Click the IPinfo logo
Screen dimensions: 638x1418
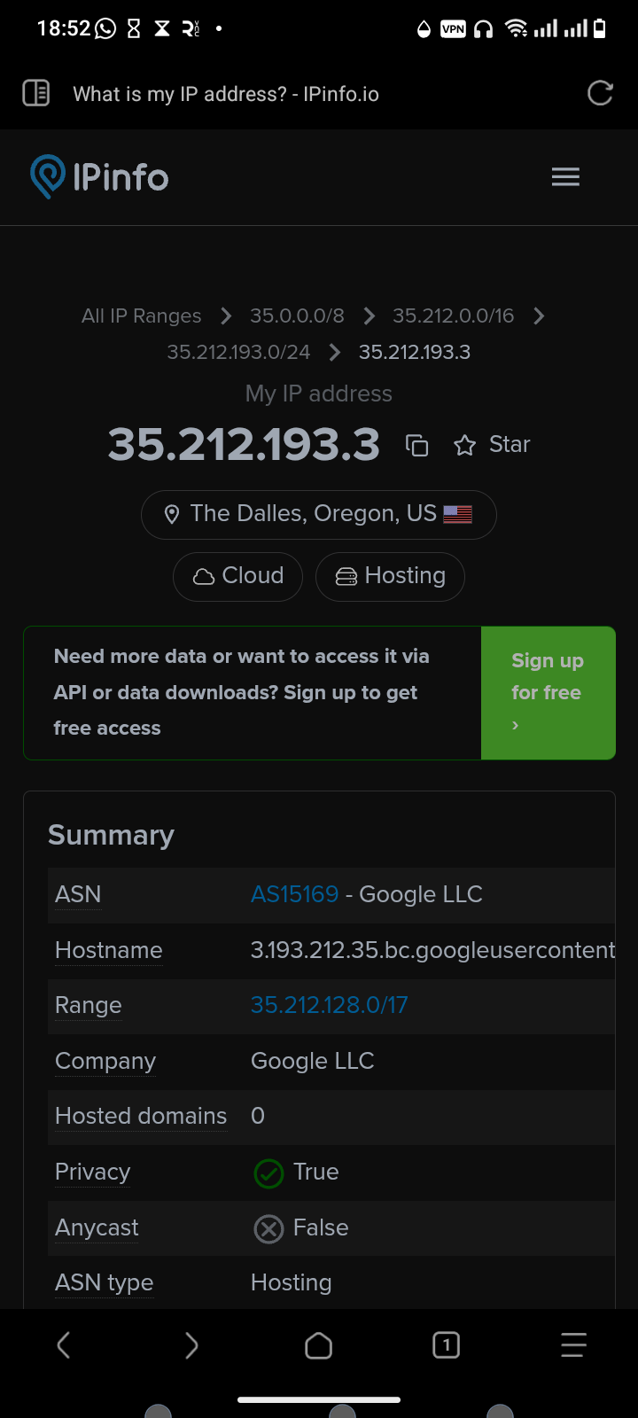point(99,177)
